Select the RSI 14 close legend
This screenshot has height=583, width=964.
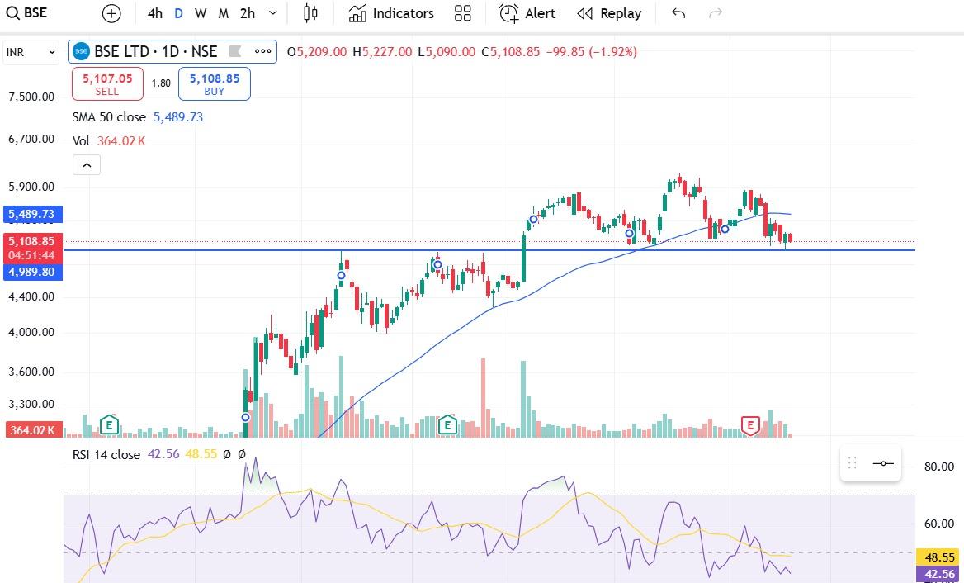coord(106,454)
